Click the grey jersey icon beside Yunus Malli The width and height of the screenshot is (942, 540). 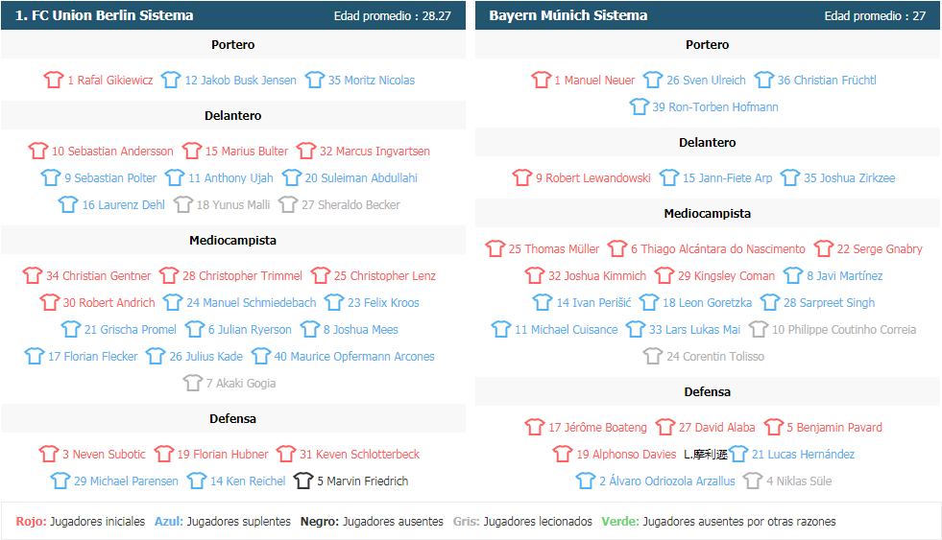(x=182, y=204)
